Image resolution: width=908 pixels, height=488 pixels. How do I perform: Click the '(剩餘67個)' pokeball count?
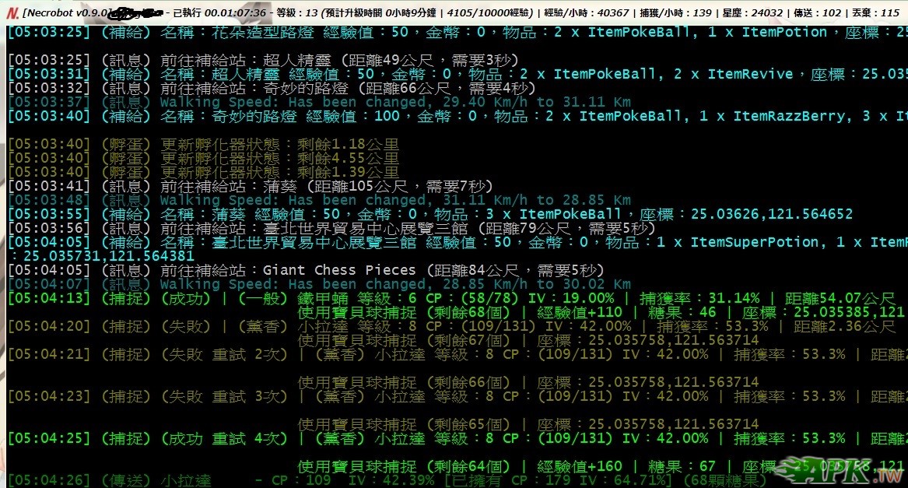point(468,340)
